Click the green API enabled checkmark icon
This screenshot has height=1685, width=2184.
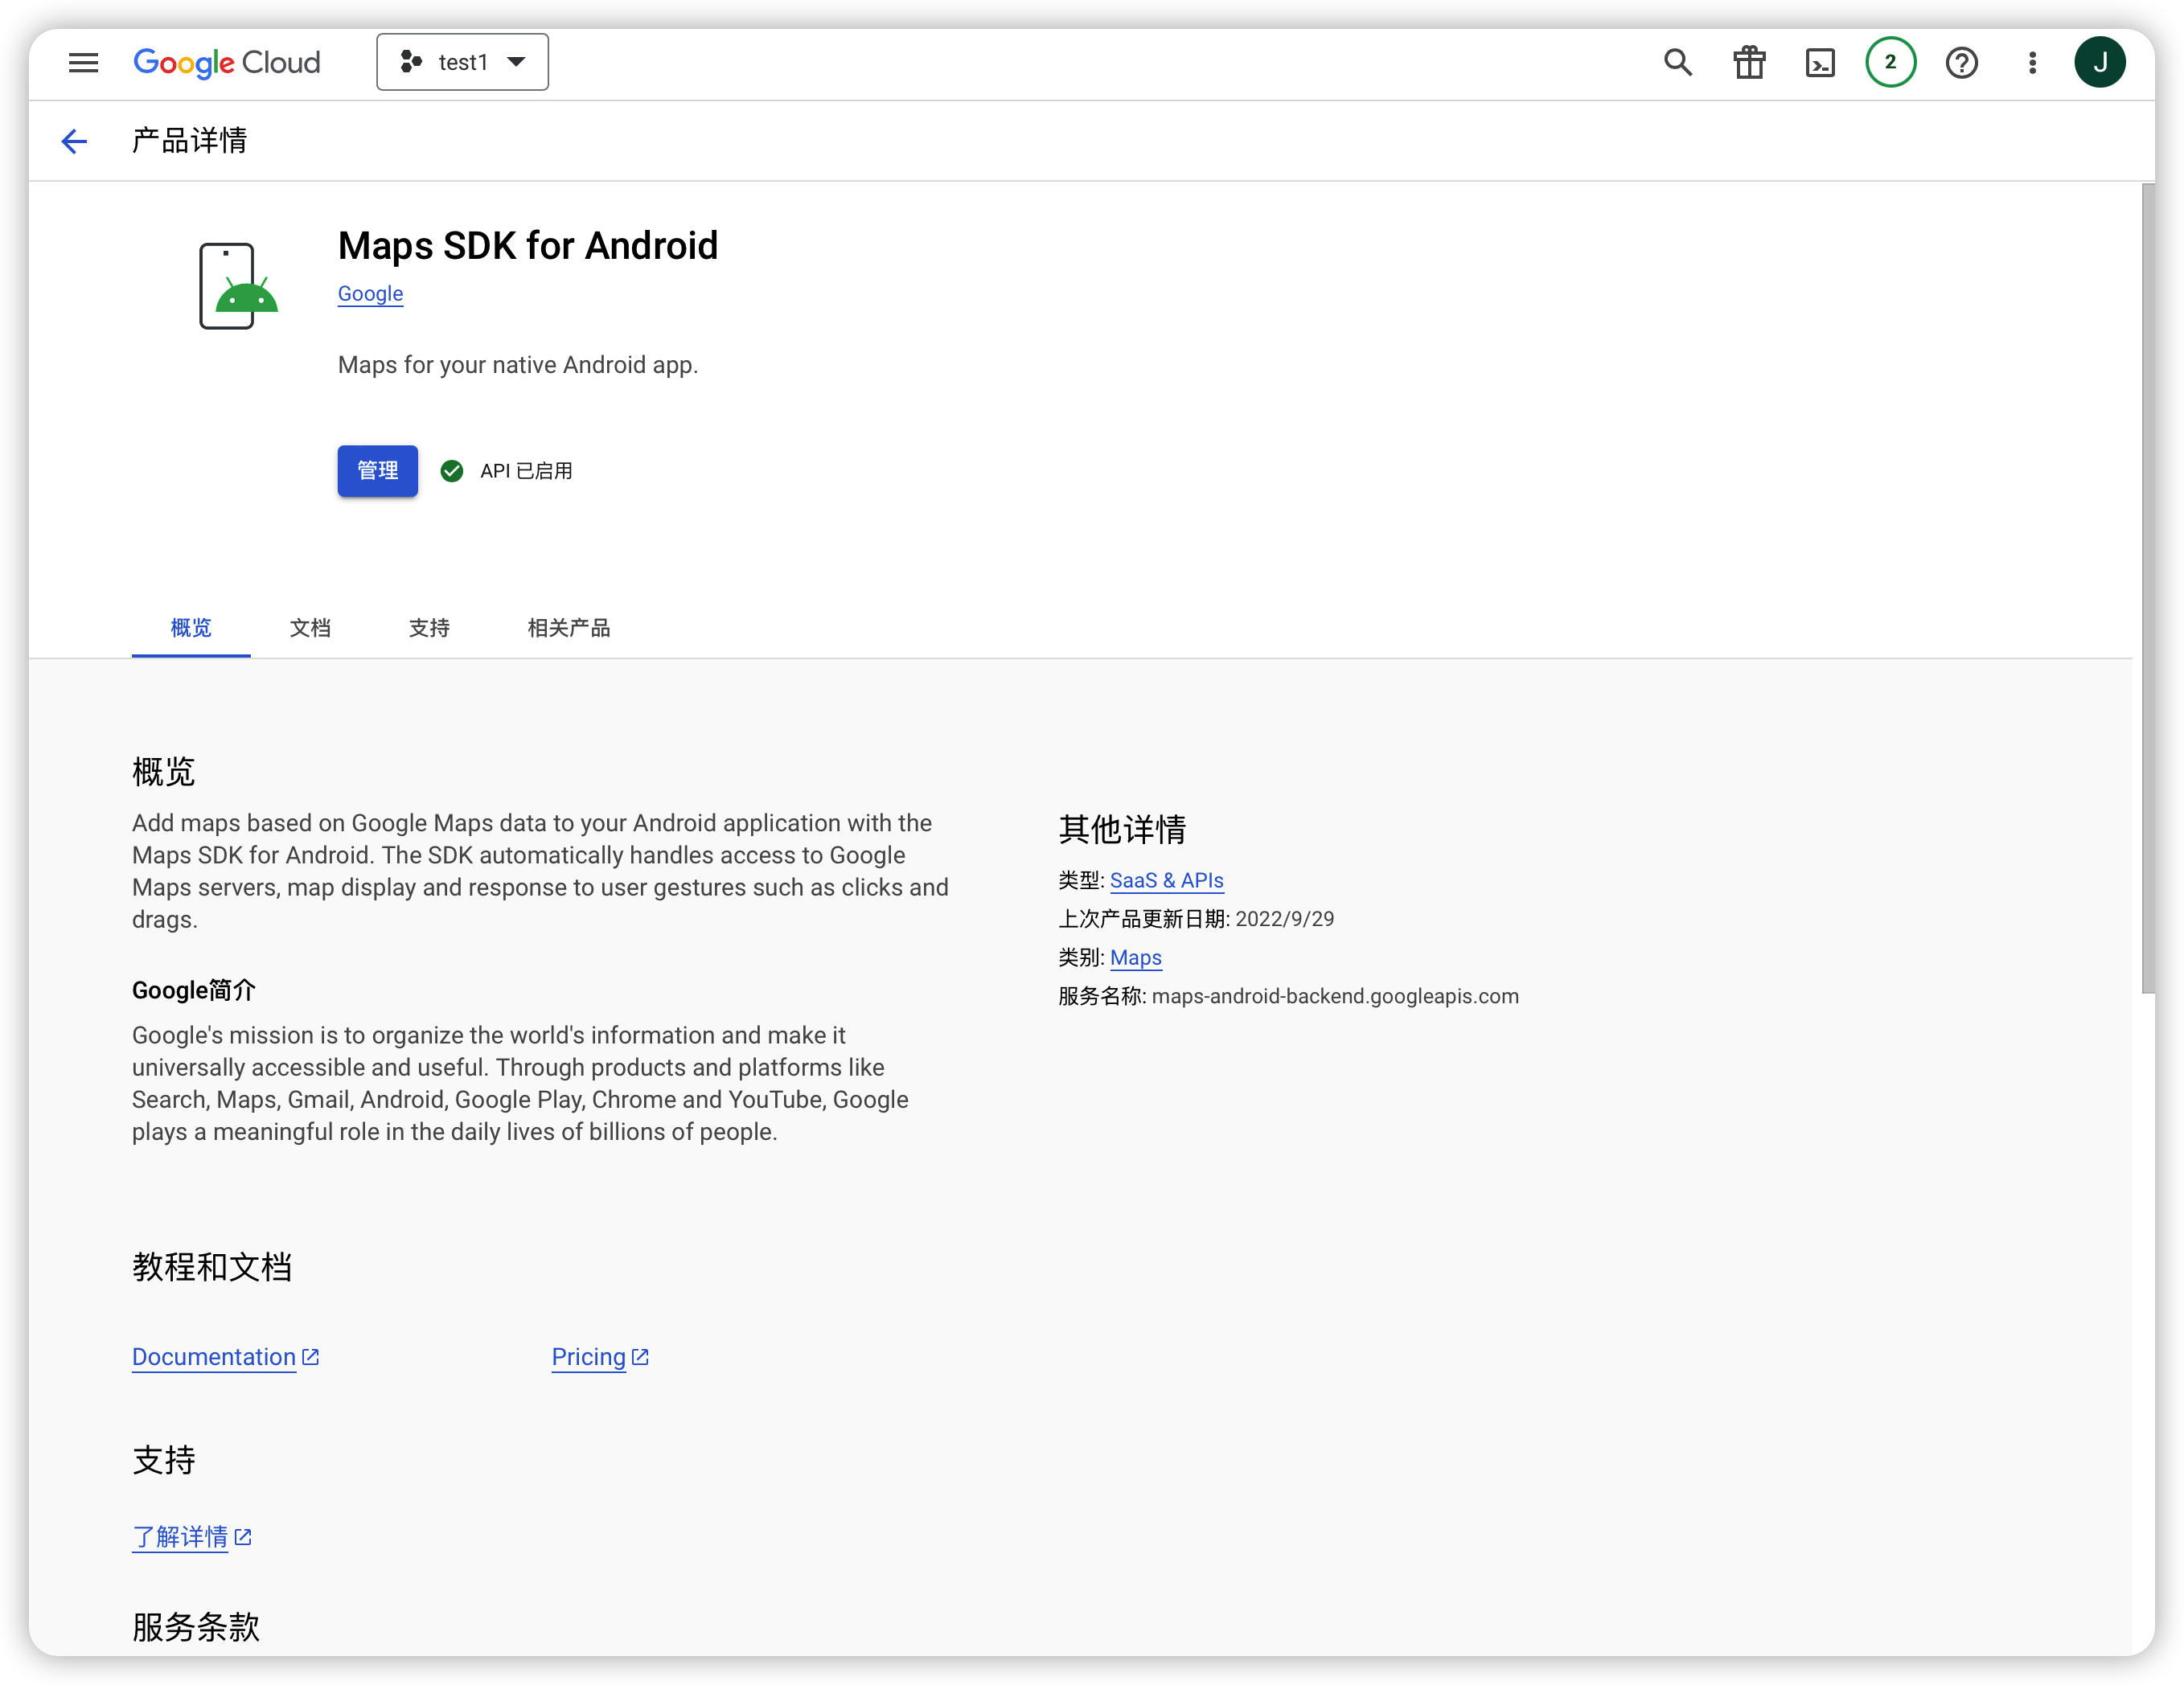(x=452, y=471)
